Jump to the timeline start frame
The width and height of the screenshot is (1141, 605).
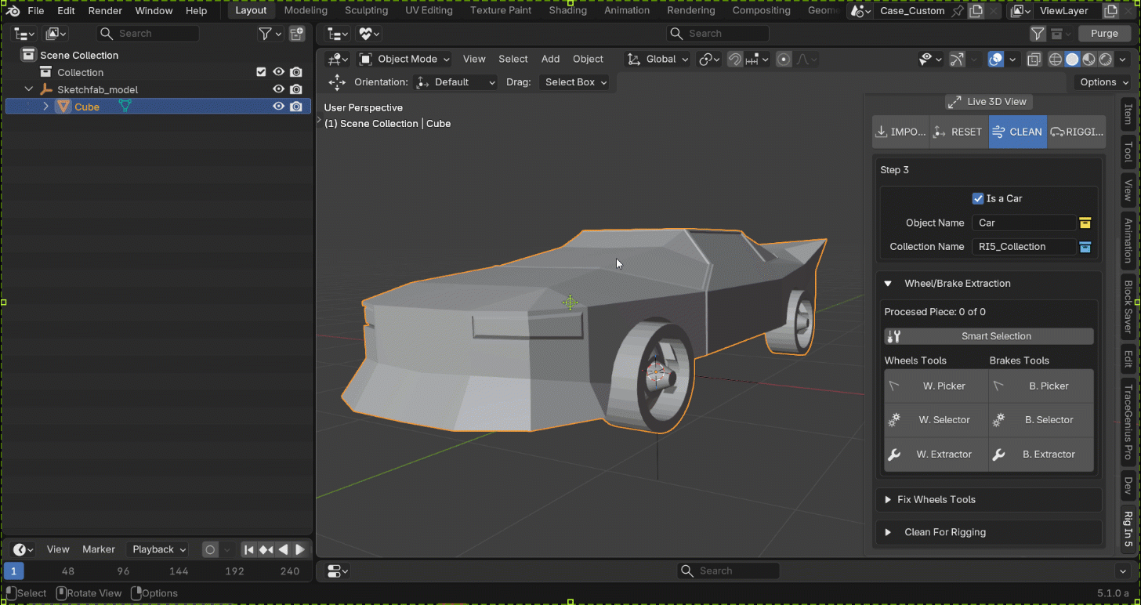[x=248, y=549]
